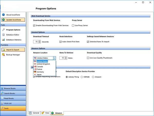Select the ISBNdb radio button
The height and width of the screenshot is (116, 154).
82,77
